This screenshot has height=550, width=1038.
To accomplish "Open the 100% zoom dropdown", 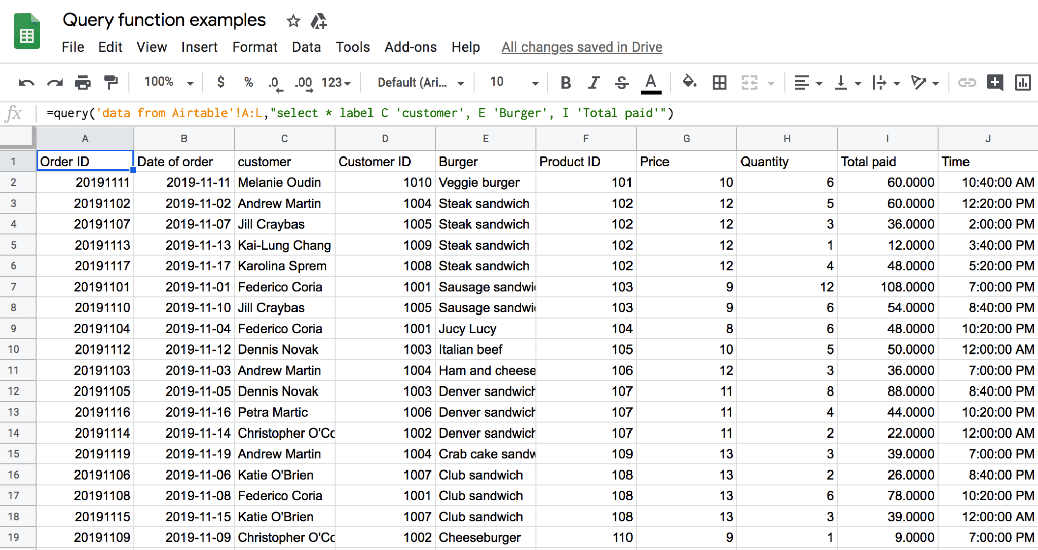I will pyautogui.click(x=169, y=82).
